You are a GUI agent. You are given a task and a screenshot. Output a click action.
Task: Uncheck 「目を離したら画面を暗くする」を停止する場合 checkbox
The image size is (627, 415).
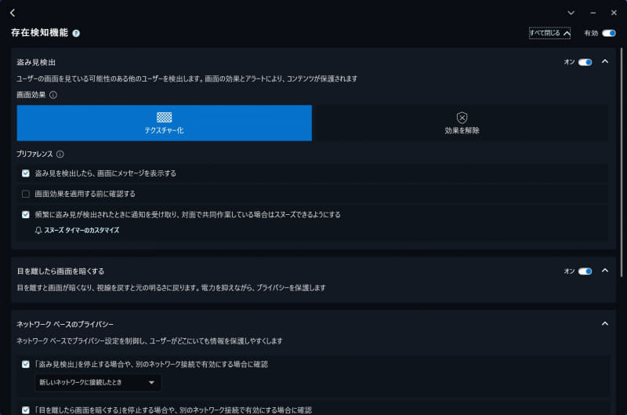(x=26, y=410)
